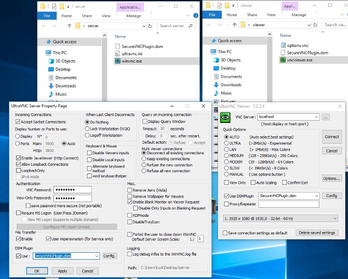Click OK in Server Property Page
Image resolution: width=348 pixels, height=279 pixels.
37,271
